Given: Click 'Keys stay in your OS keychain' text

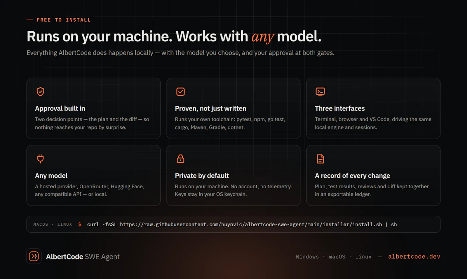Looking at the screenshot, I should click(211, 194).
